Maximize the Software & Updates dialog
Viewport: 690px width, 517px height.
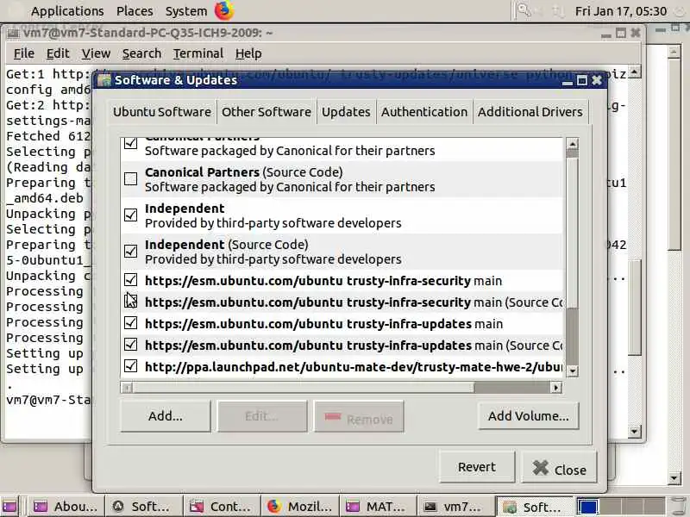point(581,80)
